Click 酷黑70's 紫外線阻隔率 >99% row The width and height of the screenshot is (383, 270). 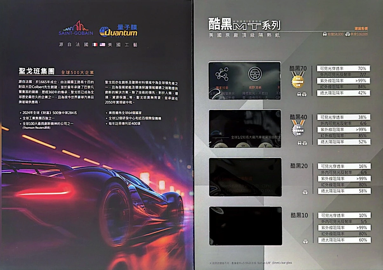point(343,81)
